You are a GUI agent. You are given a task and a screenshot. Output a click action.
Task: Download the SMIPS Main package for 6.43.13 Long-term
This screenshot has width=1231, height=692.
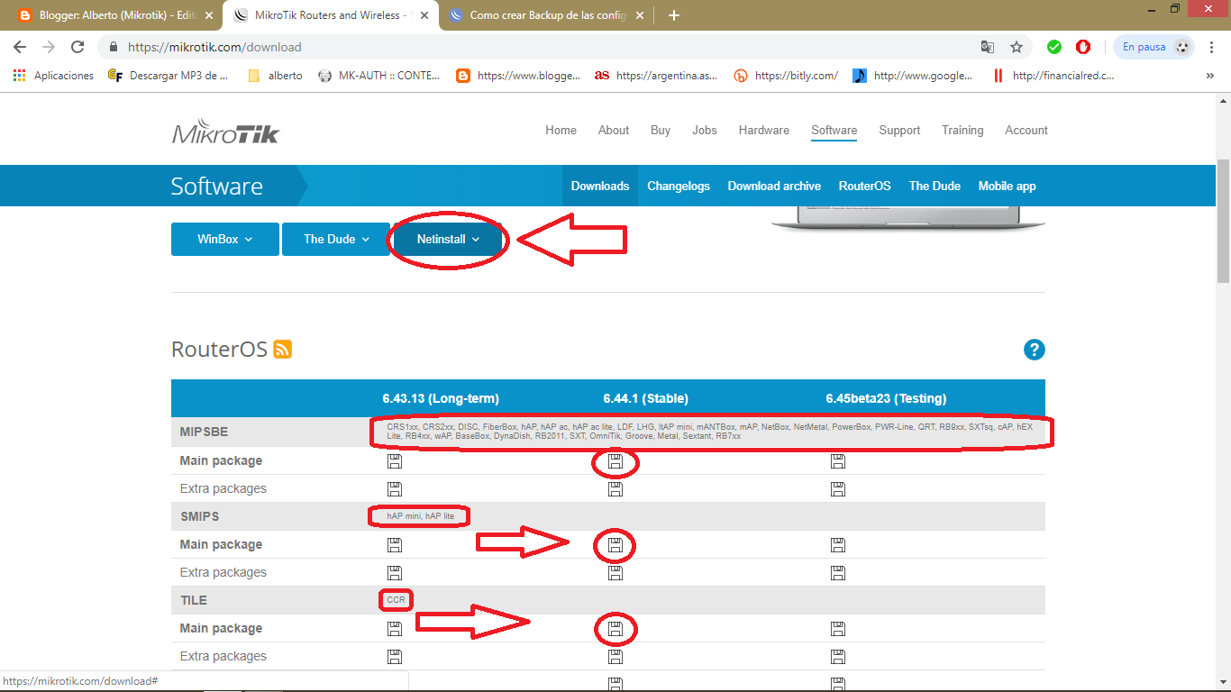coord(395,544)
